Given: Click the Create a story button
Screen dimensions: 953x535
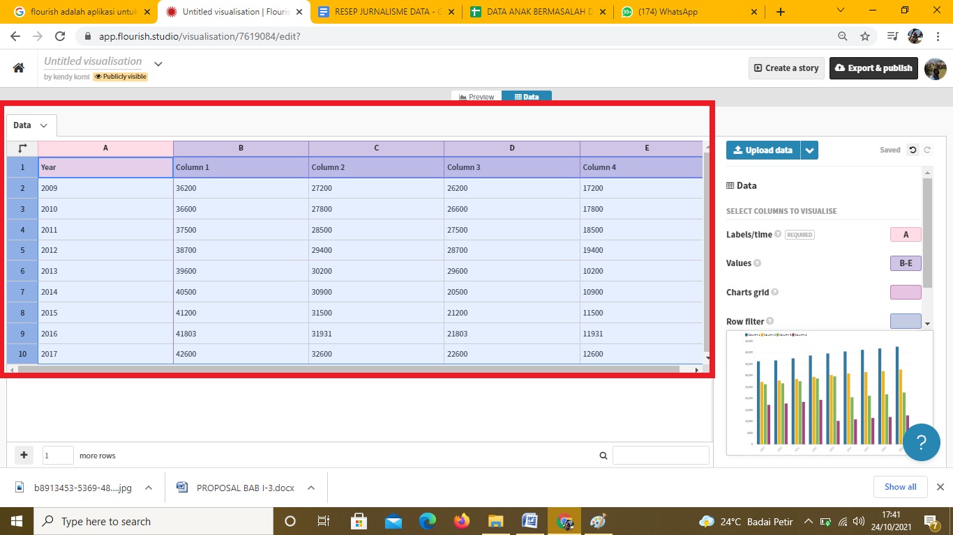Looking at the screenshot, I should click(x=786, y=68).
